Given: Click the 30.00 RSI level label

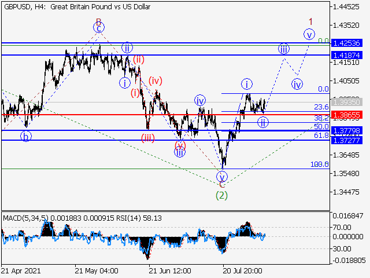Looking at the screenshot, I should [x=342, y=248].
